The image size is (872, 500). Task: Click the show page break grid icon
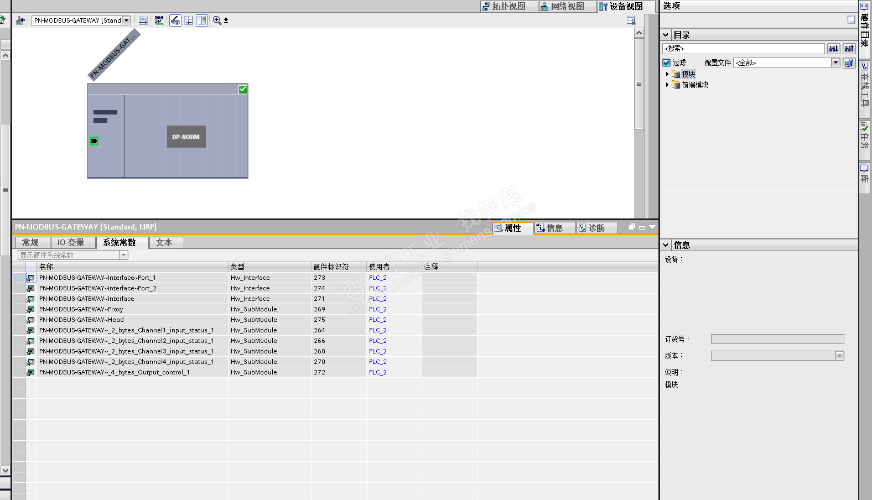(x=189, y=20)
